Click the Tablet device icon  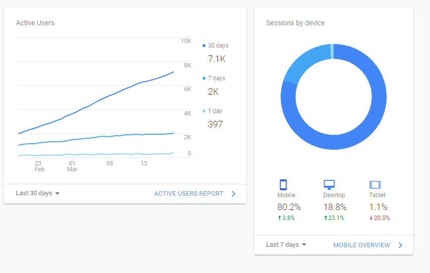(x=375, y=185)
